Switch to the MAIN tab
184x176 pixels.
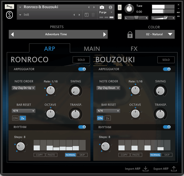click(x=92, y=49)
